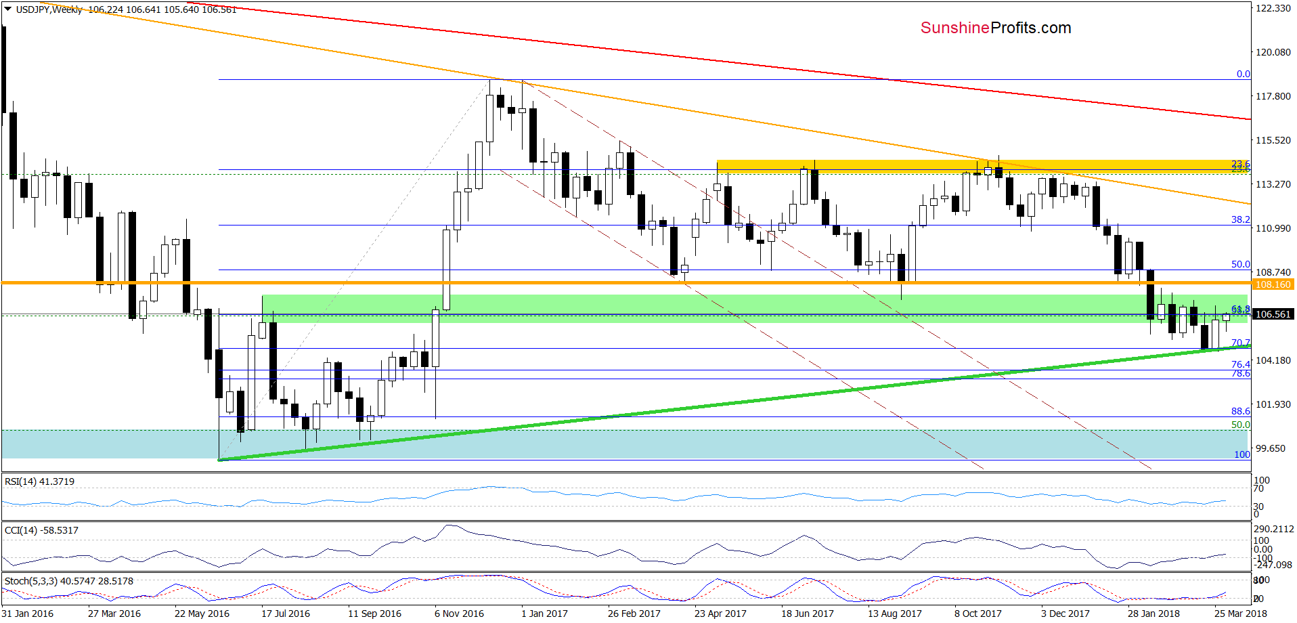Select the Stoch(5,3,3) indicator label
Screen dimensions: 1297x623
(69, 581)
